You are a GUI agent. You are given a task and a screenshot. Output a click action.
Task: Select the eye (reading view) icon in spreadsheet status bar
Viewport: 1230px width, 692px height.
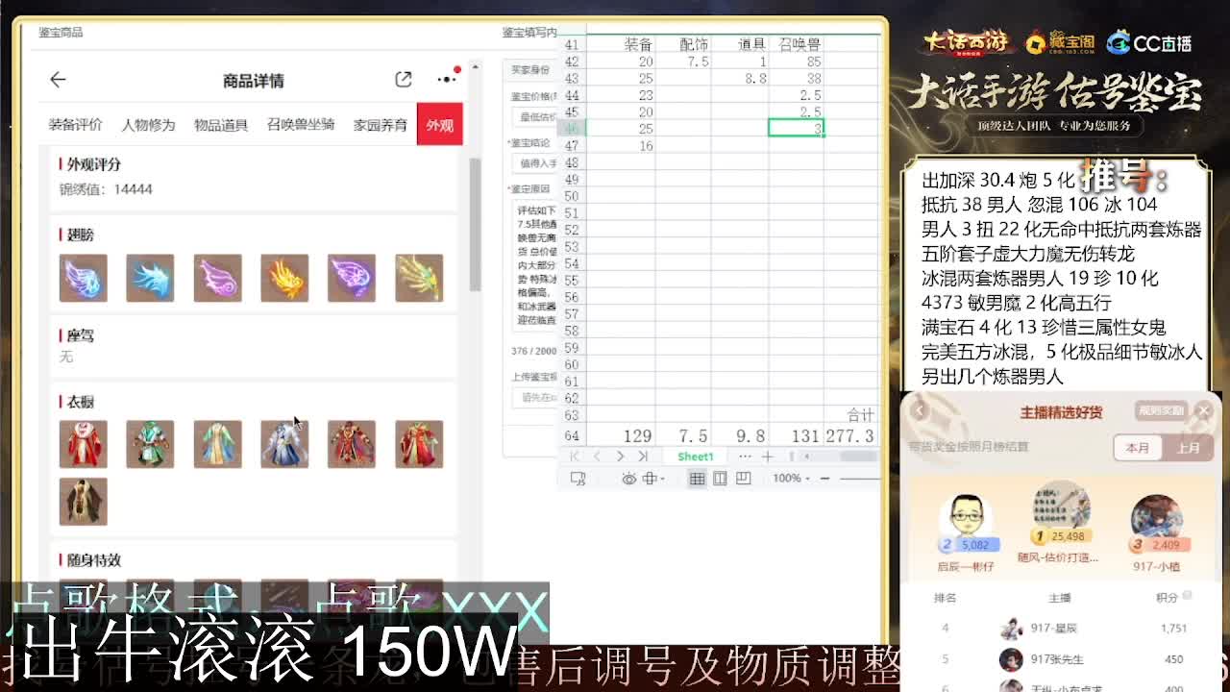tap(628, 478)
